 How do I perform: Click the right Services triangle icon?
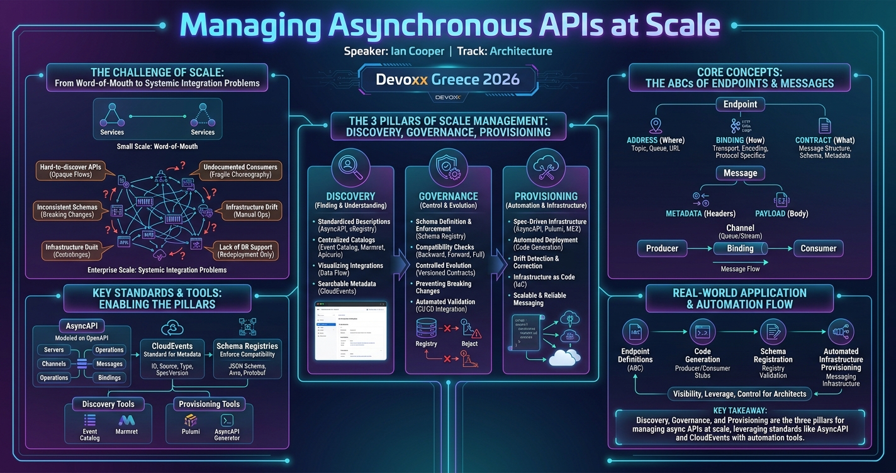coord(203,116)
